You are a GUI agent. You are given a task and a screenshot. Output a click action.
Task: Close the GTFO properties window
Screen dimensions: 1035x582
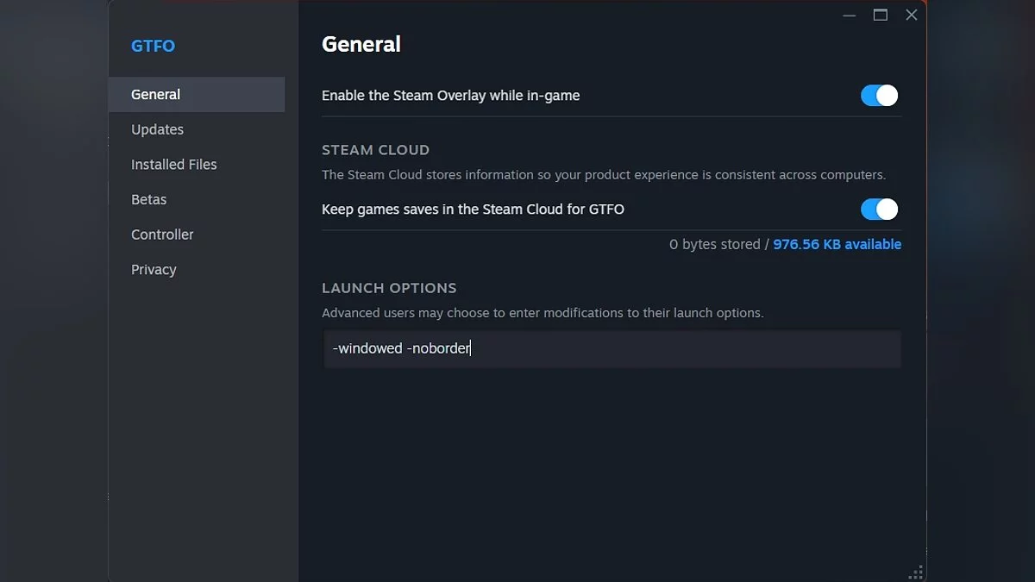(x=911, y=16)
